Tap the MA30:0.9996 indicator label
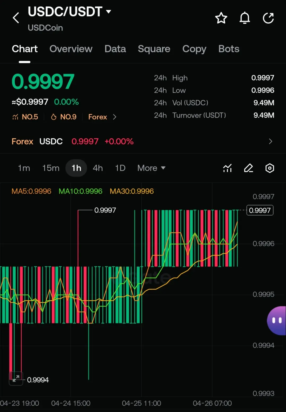Screen dimensions: 286x412 [x=132, y=191]
